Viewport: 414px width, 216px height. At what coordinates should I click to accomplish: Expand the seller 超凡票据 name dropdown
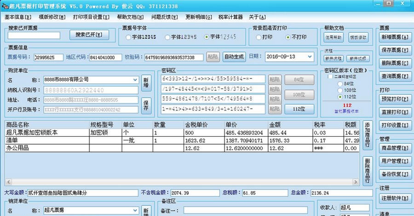tap(135, 210)
